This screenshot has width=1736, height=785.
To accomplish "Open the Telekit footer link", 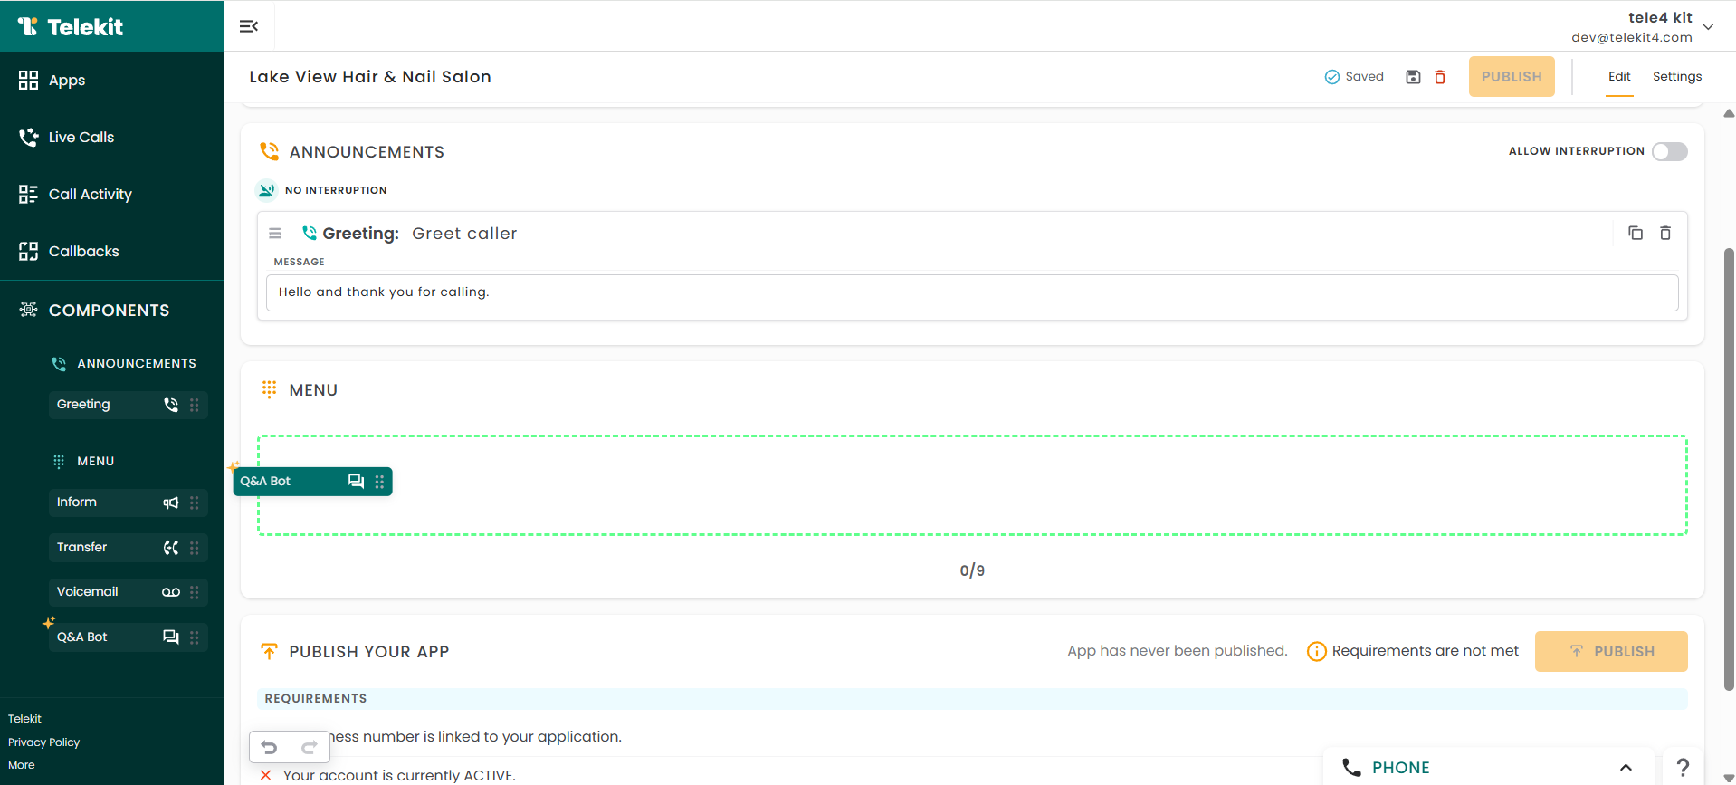I will click(x=25, y=719).
